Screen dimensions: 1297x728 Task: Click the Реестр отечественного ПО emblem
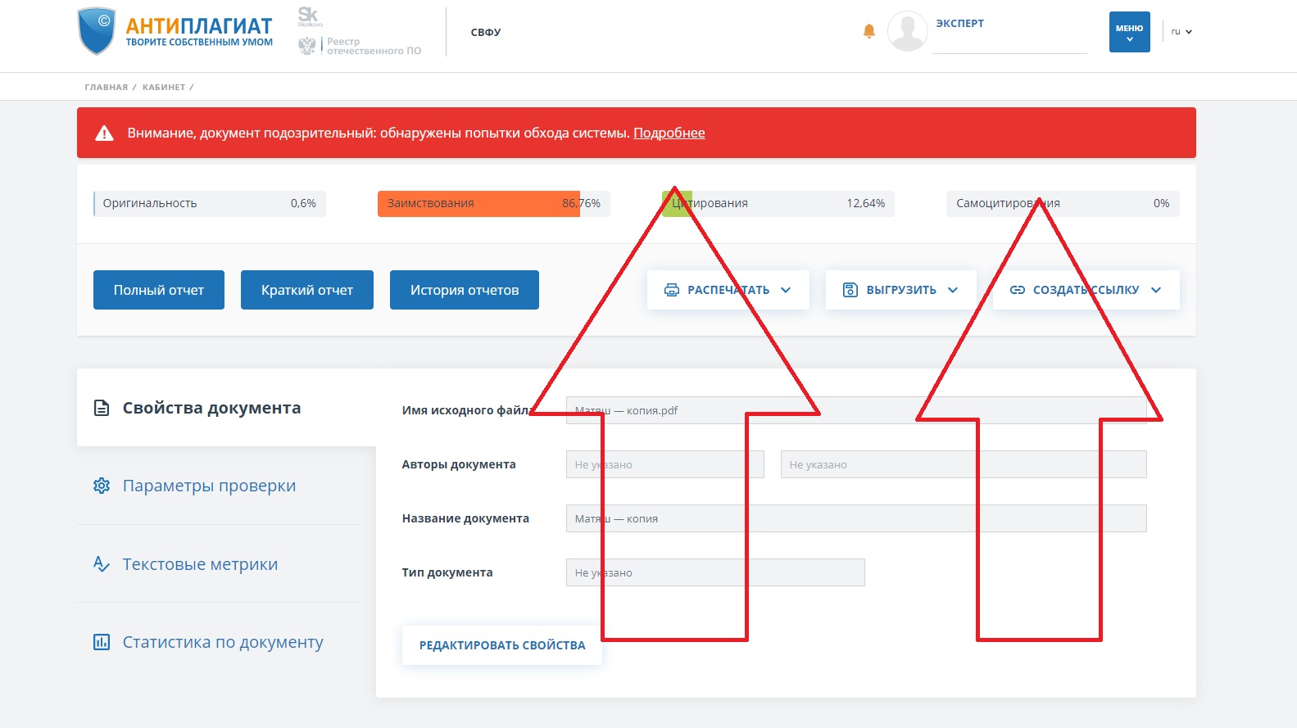(307, 46)
